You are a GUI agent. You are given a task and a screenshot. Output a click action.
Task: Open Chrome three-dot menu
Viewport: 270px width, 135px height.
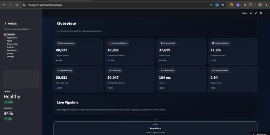[266, 5]
